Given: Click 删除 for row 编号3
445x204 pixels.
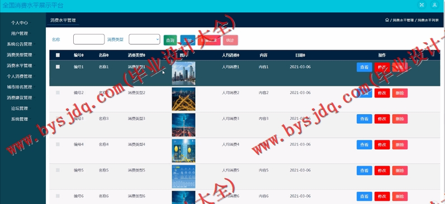Looking at the screenshot, I should (x=400, y=119).
